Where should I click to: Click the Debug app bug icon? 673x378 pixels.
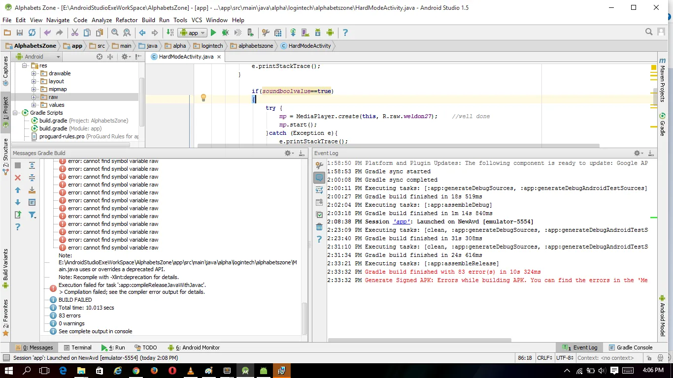225,32
